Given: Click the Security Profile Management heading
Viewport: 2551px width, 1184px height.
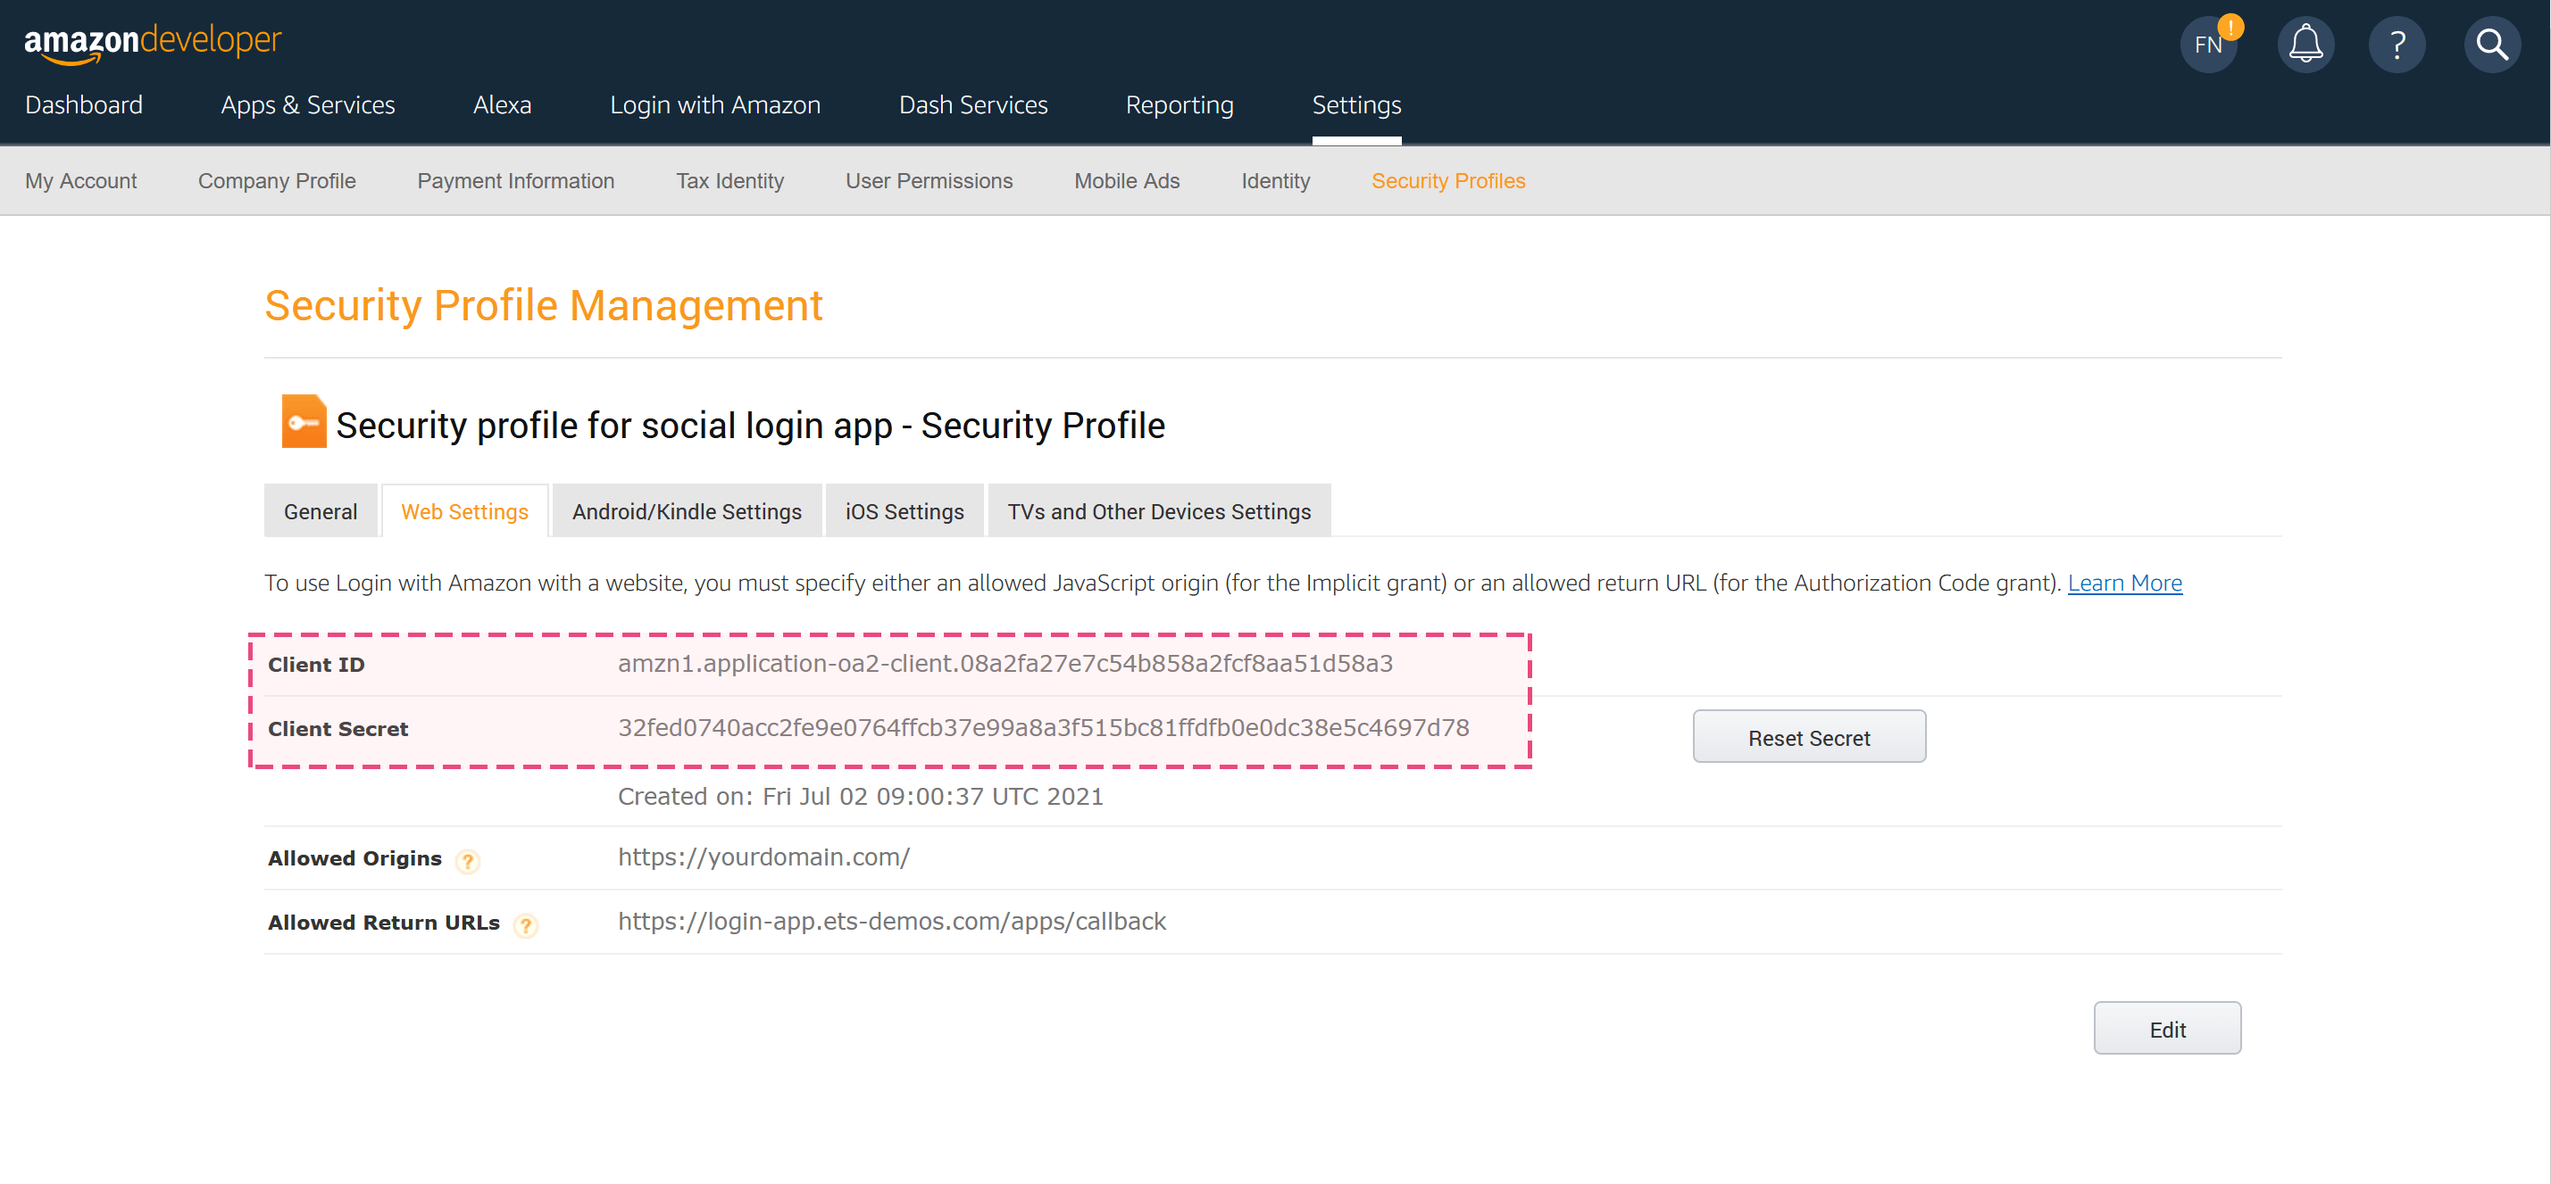Looking at the screenshot, I should (x=544, y=306).
